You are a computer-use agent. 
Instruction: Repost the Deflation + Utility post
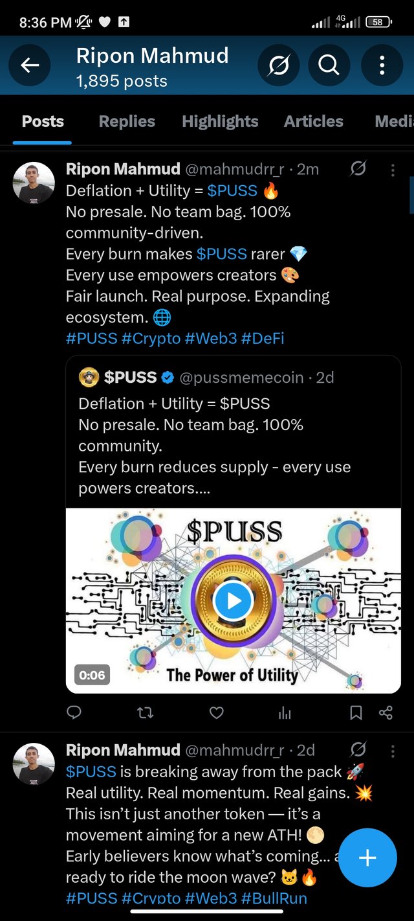pyautogui.click(x=146, y=712)
